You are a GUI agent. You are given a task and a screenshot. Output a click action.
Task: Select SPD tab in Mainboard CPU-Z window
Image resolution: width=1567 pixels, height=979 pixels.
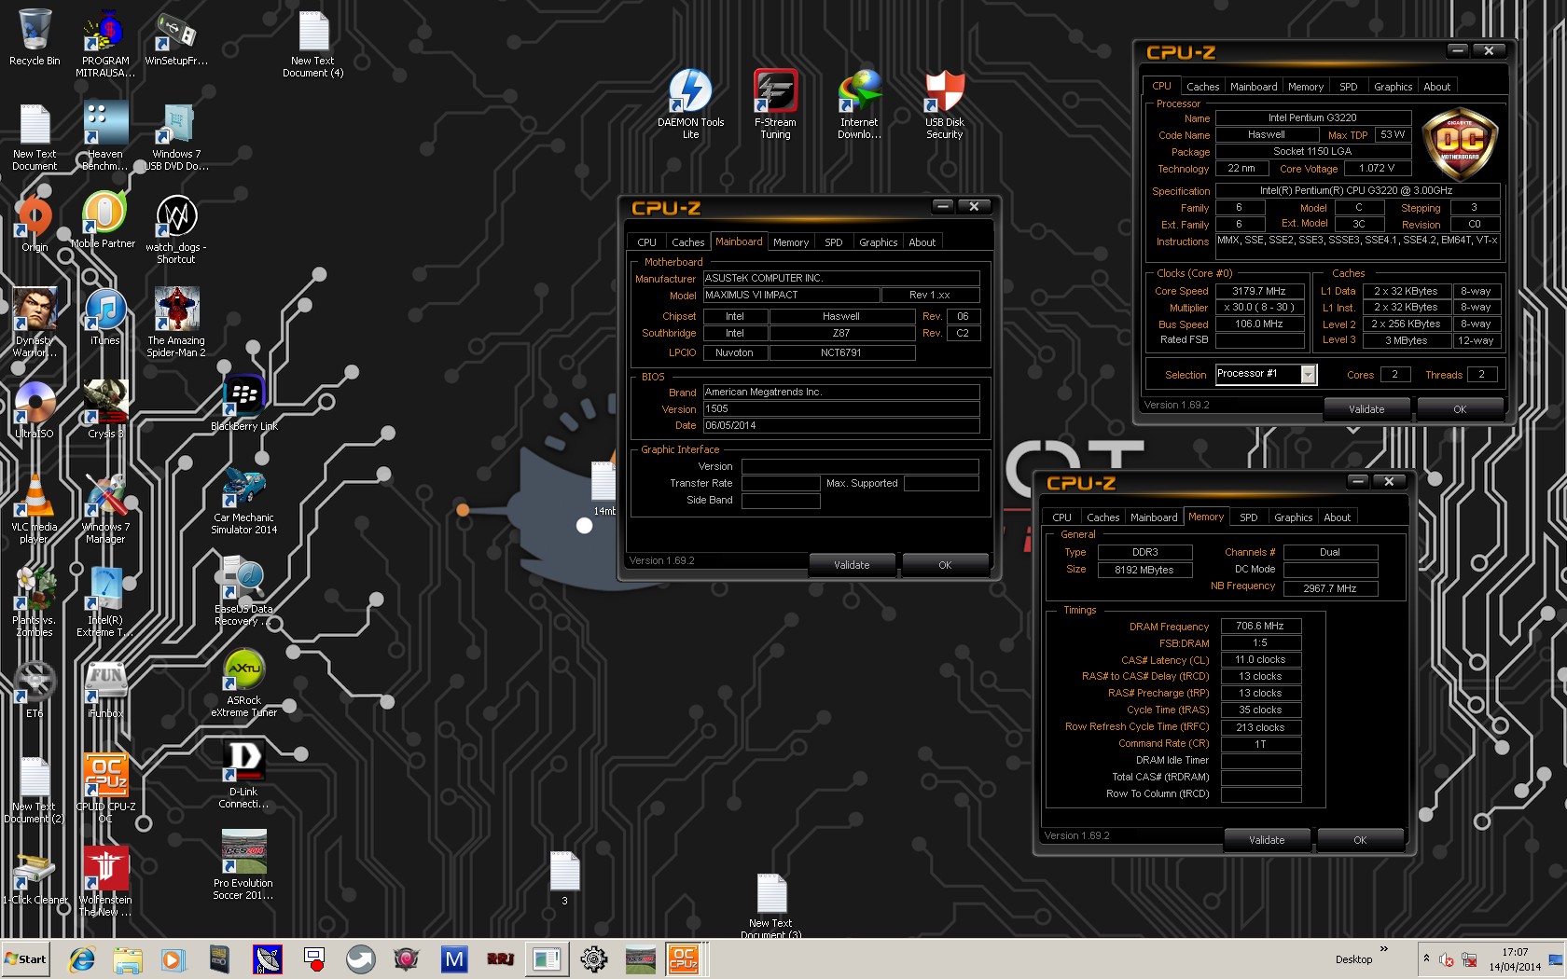[x=834, y=242]
